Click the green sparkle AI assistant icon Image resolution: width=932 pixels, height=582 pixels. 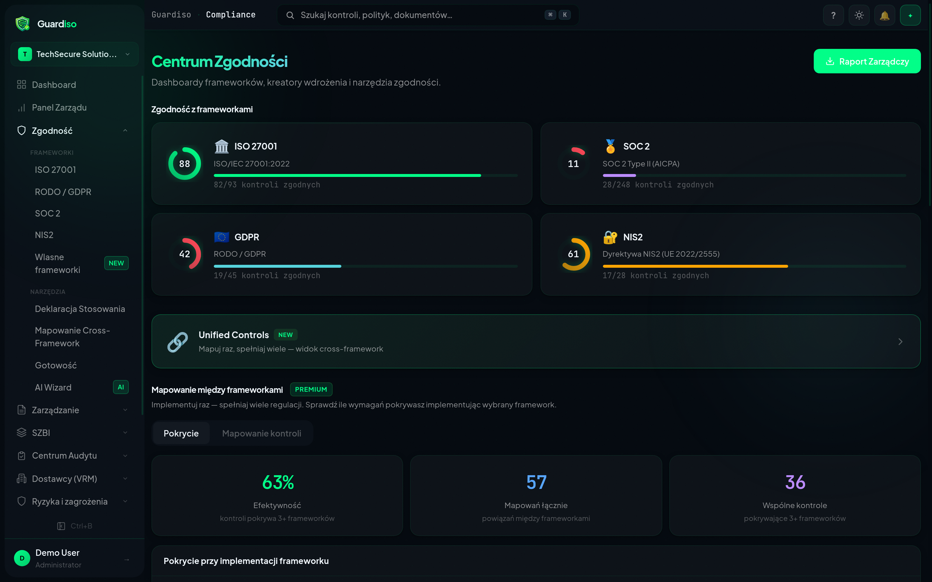point(910,15)
